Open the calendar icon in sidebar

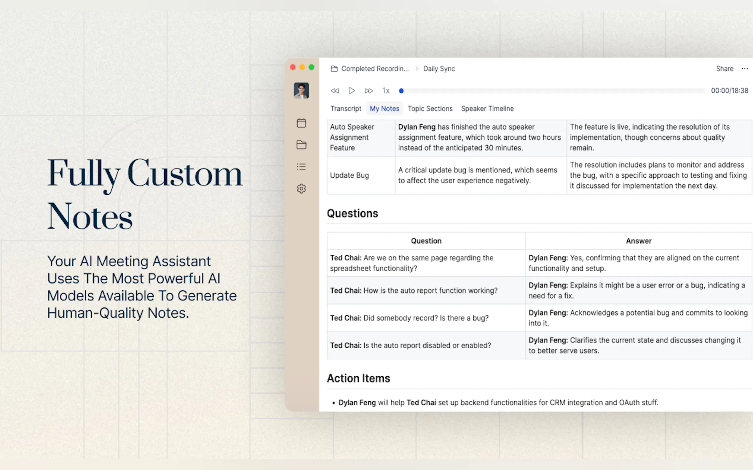301,123
